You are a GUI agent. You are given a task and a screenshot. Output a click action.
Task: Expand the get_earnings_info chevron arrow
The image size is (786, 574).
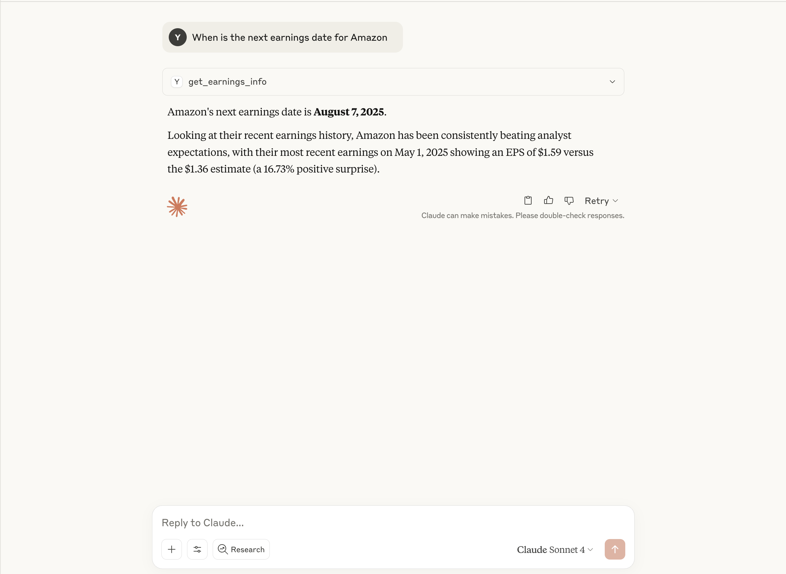pyautogui.click(x=612, y=82)
